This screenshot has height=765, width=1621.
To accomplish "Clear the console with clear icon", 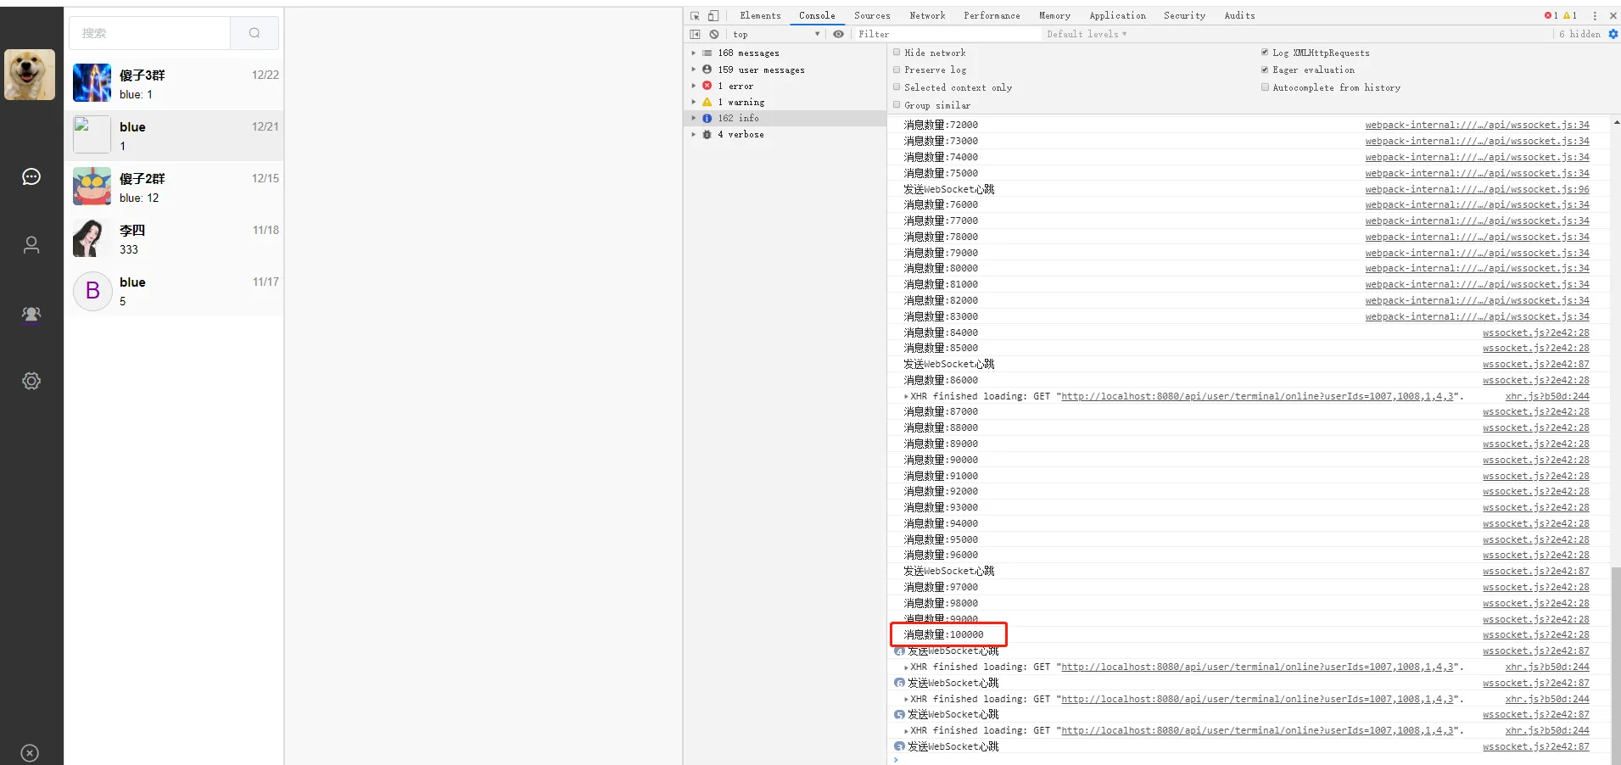I will coord(714,34).
